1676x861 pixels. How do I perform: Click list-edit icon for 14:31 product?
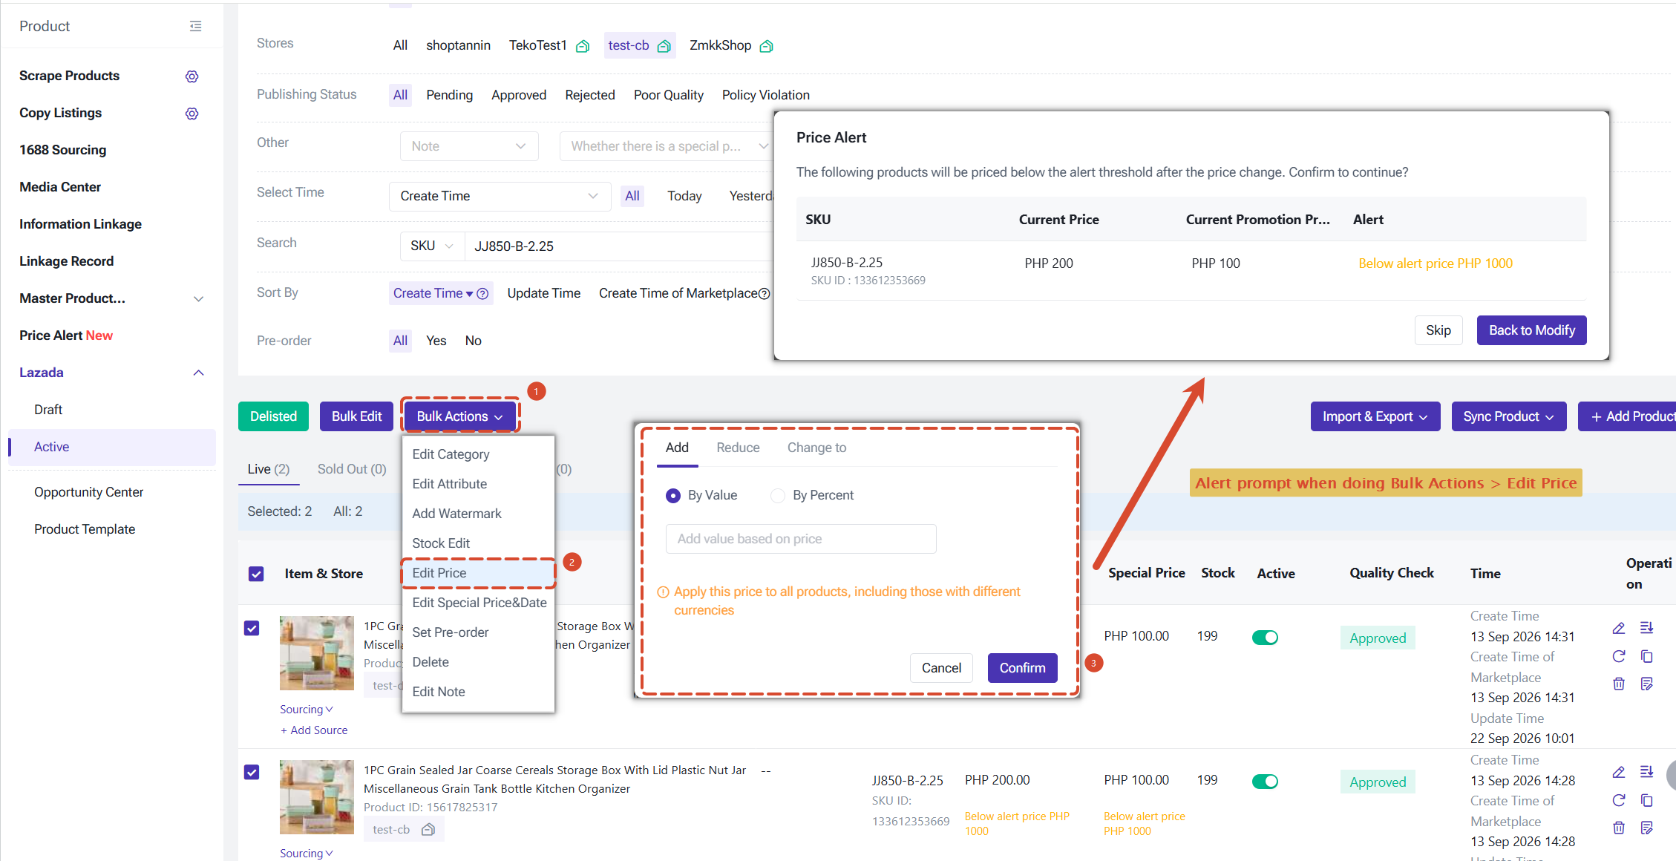click(x=1646, y=628)
